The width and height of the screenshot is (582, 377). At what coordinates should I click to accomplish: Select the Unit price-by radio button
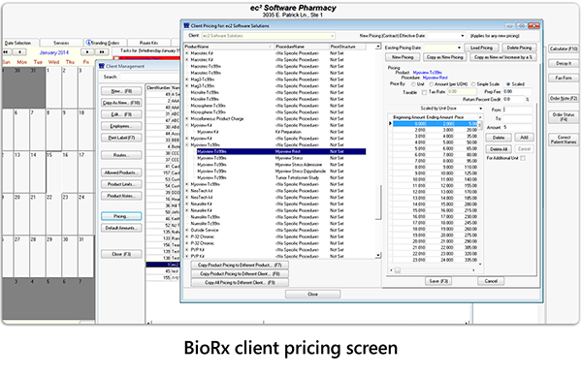point(413,84)
